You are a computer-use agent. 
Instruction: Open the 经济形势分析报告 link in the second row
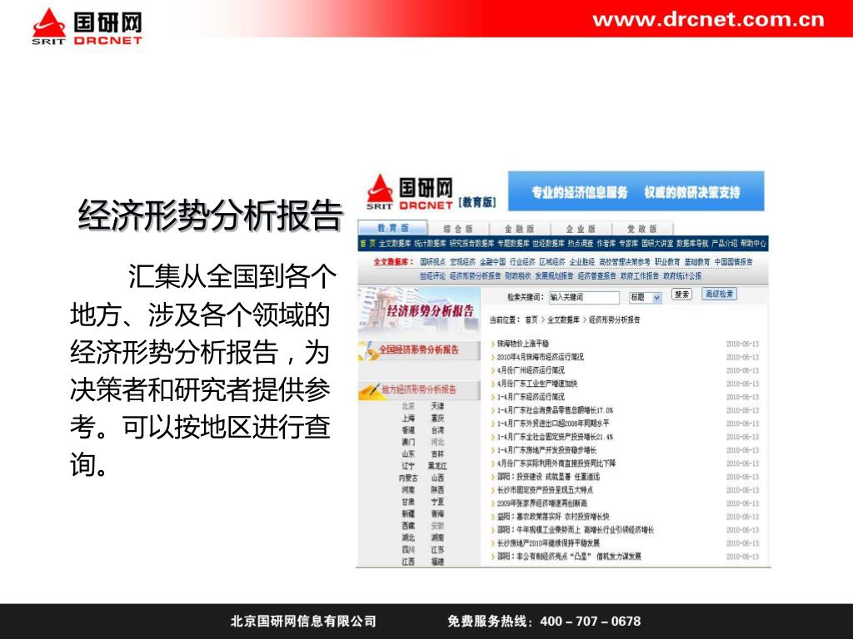click(x=475, y=276)
